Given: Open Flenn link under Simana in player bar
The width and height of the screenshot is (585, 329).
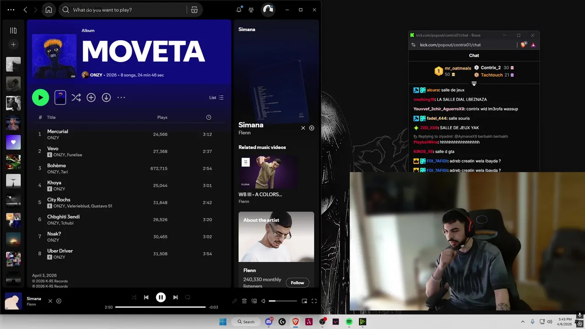Looking at the screenshot, I should [x=31, y=304].
